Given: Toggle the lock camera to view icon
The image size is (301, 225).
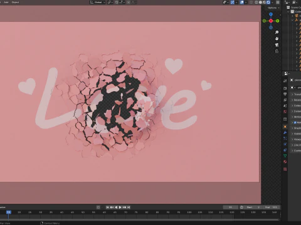Looking at the screenshot, I should coord(277,51).
